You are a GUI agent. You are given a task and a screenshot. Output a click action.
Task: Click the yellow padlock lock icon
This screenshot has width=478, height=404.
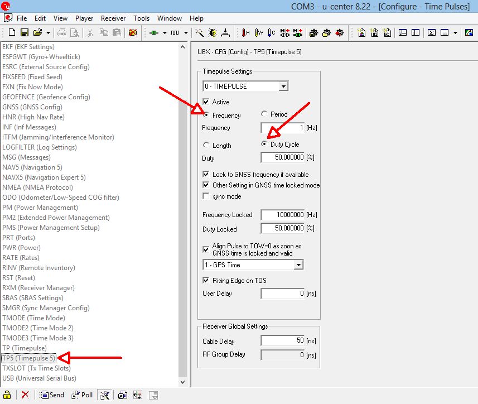pyautogui.click(x=7, y=395)
